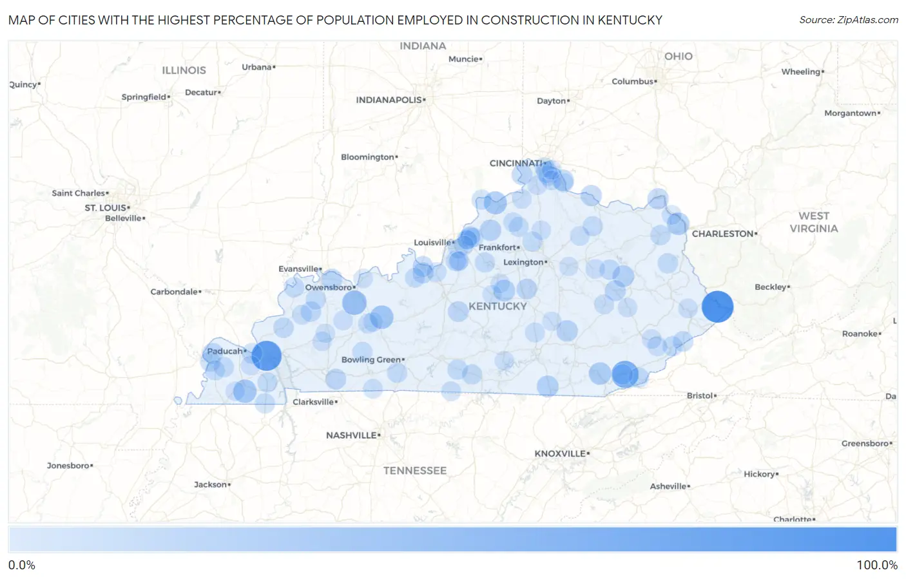
Task: Click the dark bubble beside Owensboro
Action: point(354,303)
